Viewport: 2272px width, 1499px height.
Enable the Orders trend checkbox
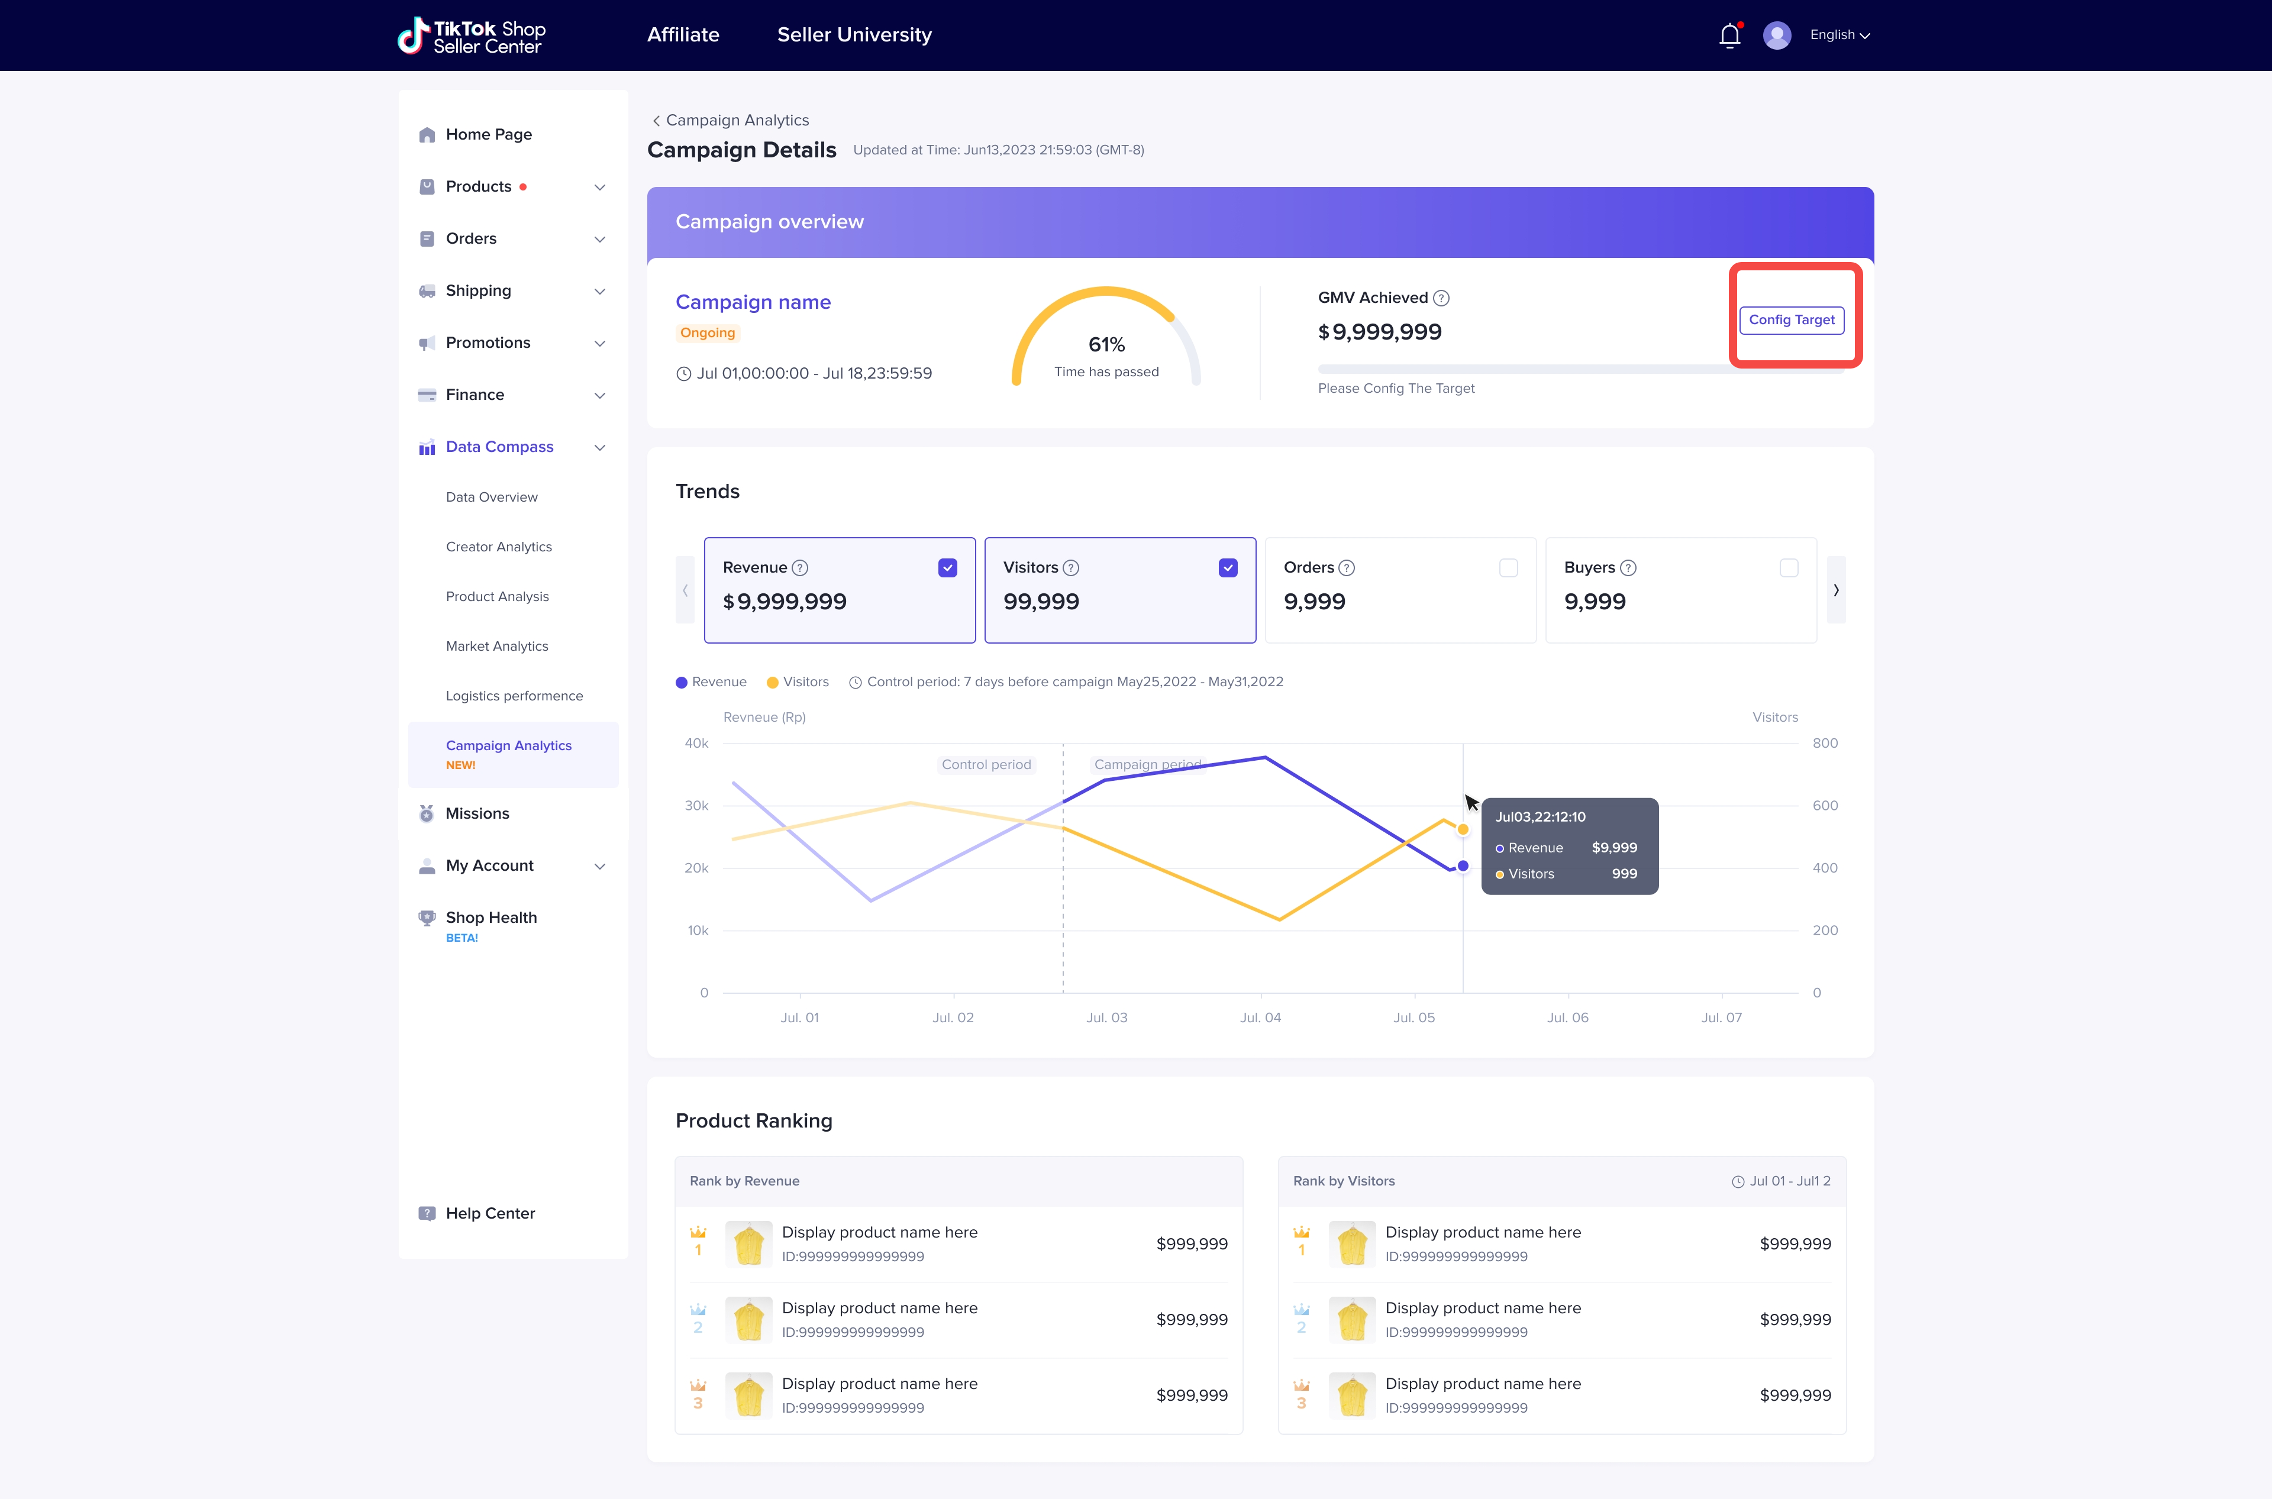(x=1508, y=568)
